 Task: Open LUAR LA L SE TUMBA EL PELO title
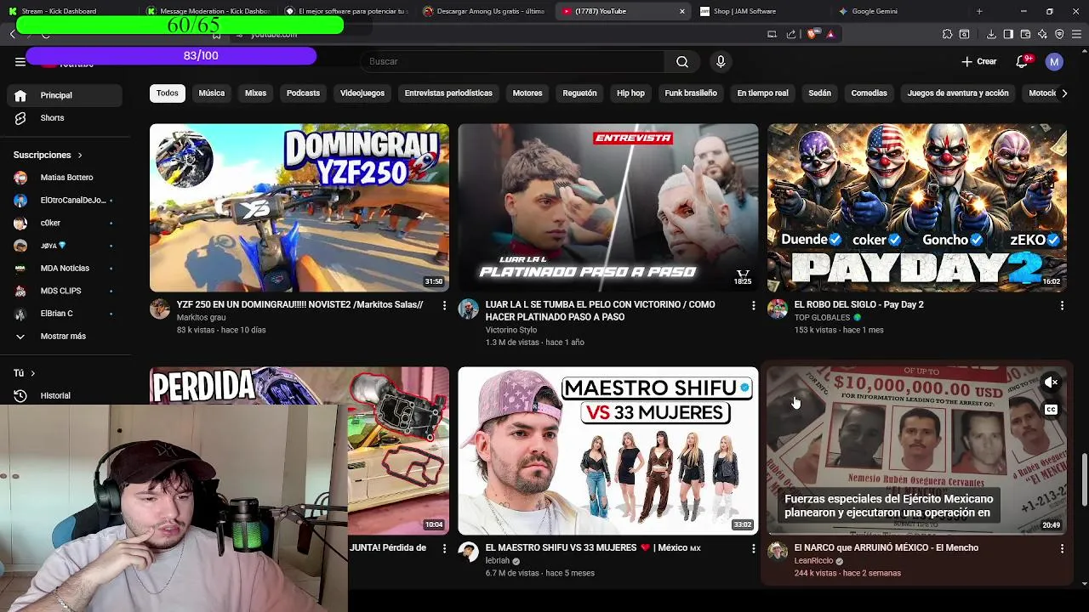pyautogui.click(x=600, y=310)
